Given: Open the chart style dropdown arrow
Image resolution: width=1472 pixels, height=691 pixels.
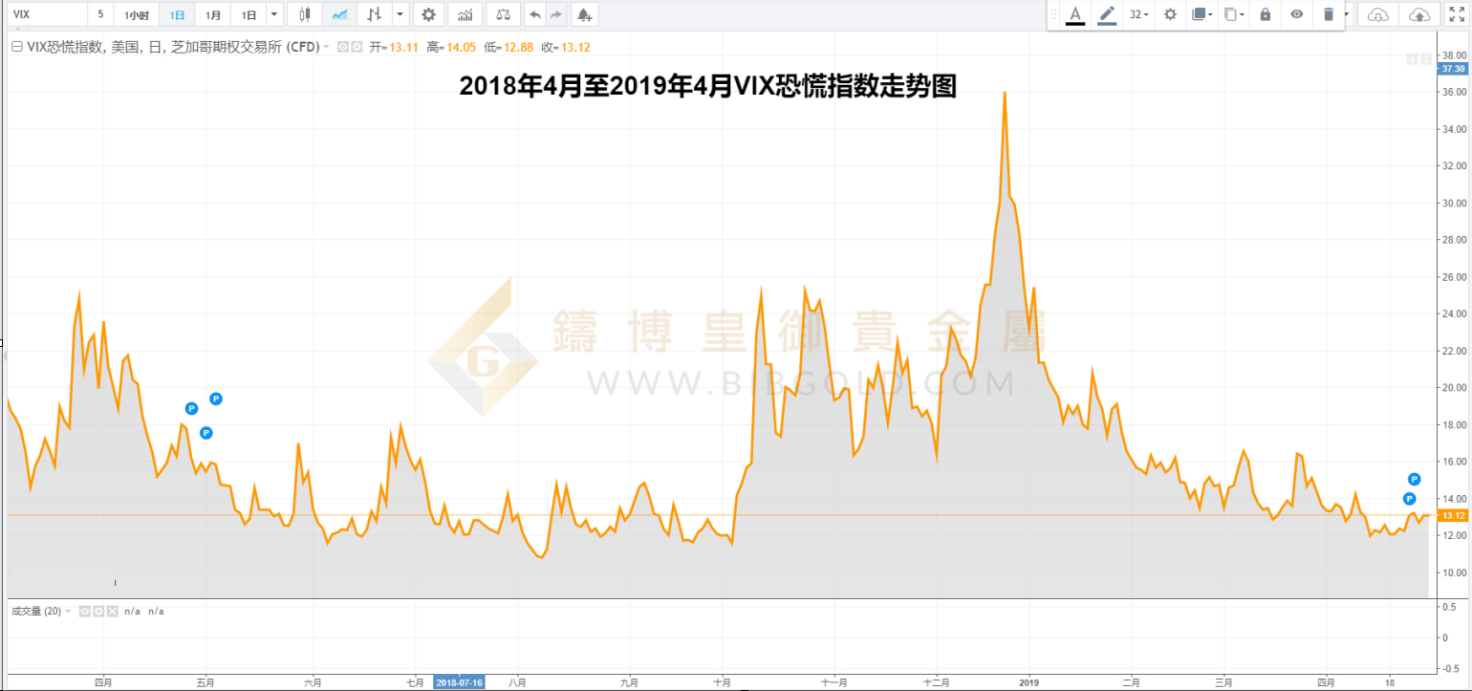Looking at the screenshot, I should coord(400,14).
